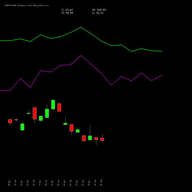Click the tall red candlestick above 16 Apr
192x192 pixels.
tap(35, 113)
